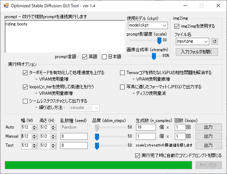
Task: Click the Auto row loops field
Action: 180,127
